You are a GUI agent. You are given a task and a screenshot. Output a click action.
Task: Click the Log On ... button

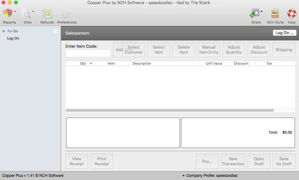click(285, 33)
